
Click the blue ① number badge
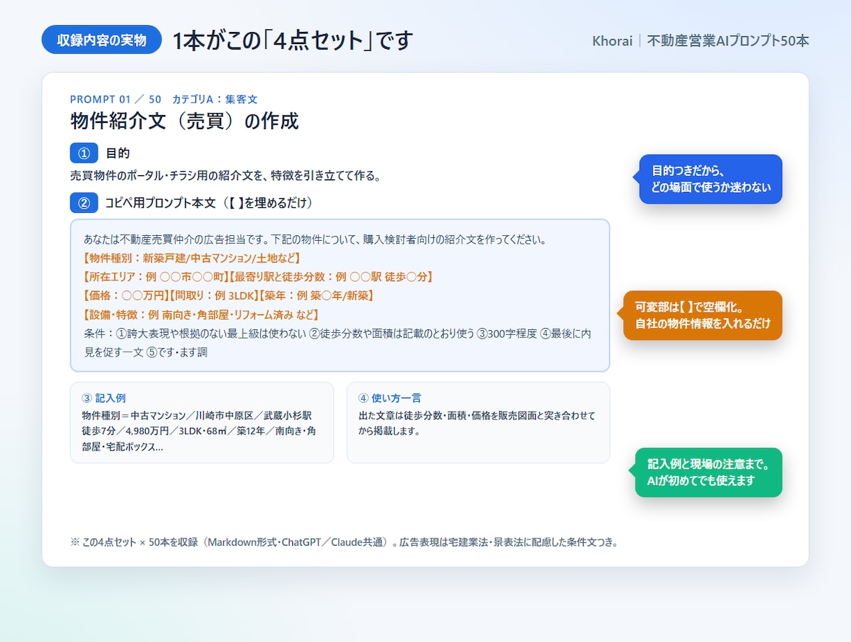[84, 153]
